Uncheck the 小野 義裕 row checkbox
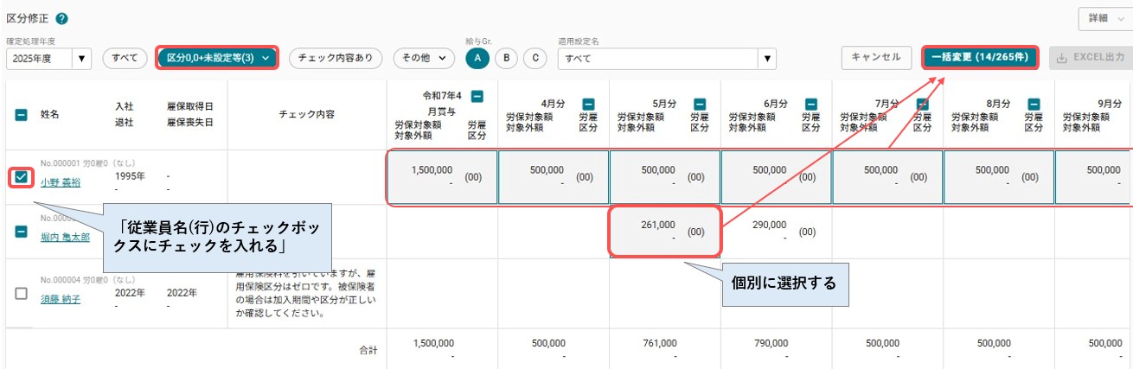Viewport: 1133px width, 369px height. coord(22,177)
